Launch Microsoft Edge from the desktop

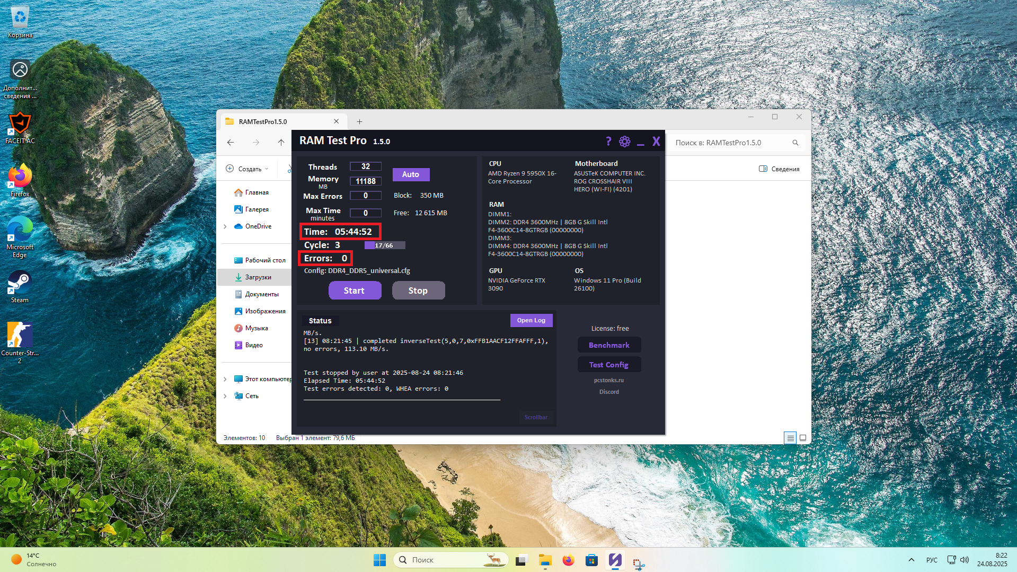(20, 237)
